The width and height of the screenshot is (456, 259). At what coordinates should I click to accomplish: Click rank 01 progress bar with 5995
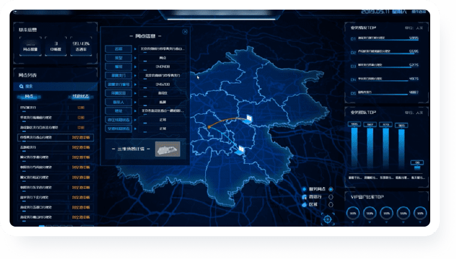[388, 40]
